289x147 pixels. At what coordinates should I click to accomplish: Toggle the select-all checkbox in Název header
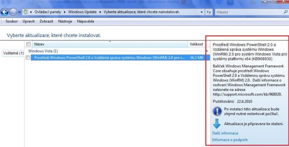click(28, 44)
